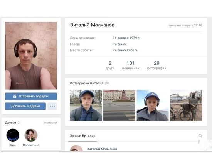The width and height of the screenshot is (212, 158).
Task: Select the Записи Виталия tab
Action: [82, 135]
